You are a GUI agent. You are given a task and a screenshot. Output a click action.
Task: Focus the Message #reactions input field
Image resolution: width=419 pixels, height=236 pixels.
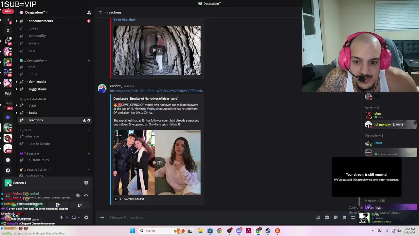pyautogui.click(x=209, y=217)
